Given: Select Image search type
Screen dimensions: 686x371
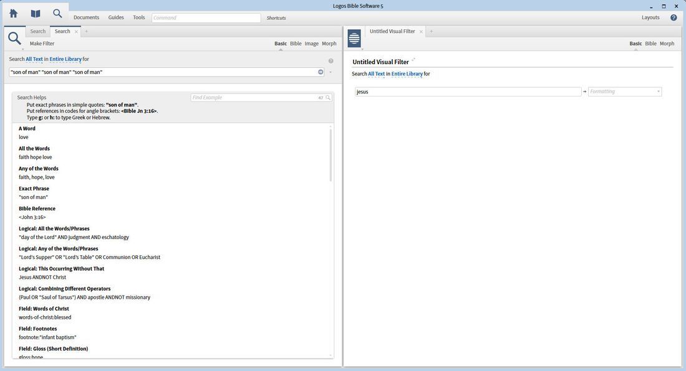Looking at the screenshot, I should point(311,44).
